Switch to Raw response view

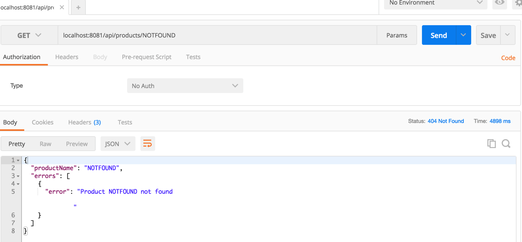pyautogui.click(x=45, y=144)
